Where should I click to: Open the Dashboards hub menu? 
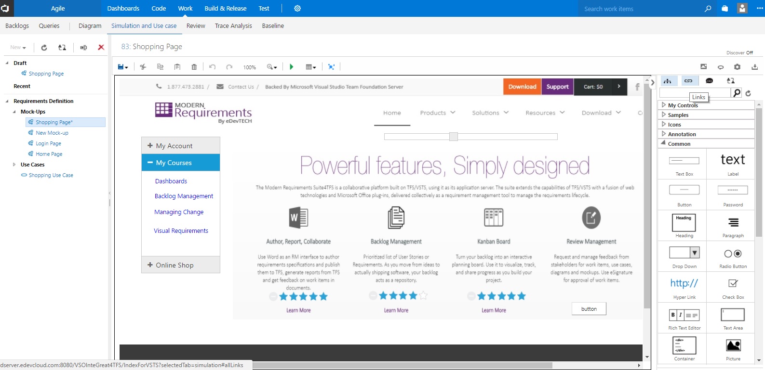[x=123, y=9]
